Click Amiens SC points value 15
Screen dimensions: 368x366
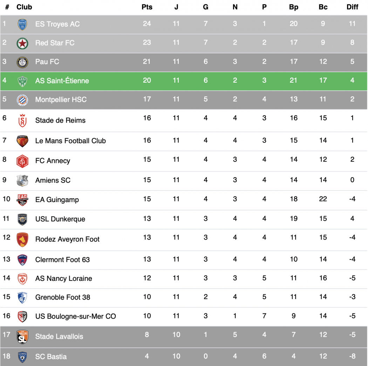click(x=147, y=180)
